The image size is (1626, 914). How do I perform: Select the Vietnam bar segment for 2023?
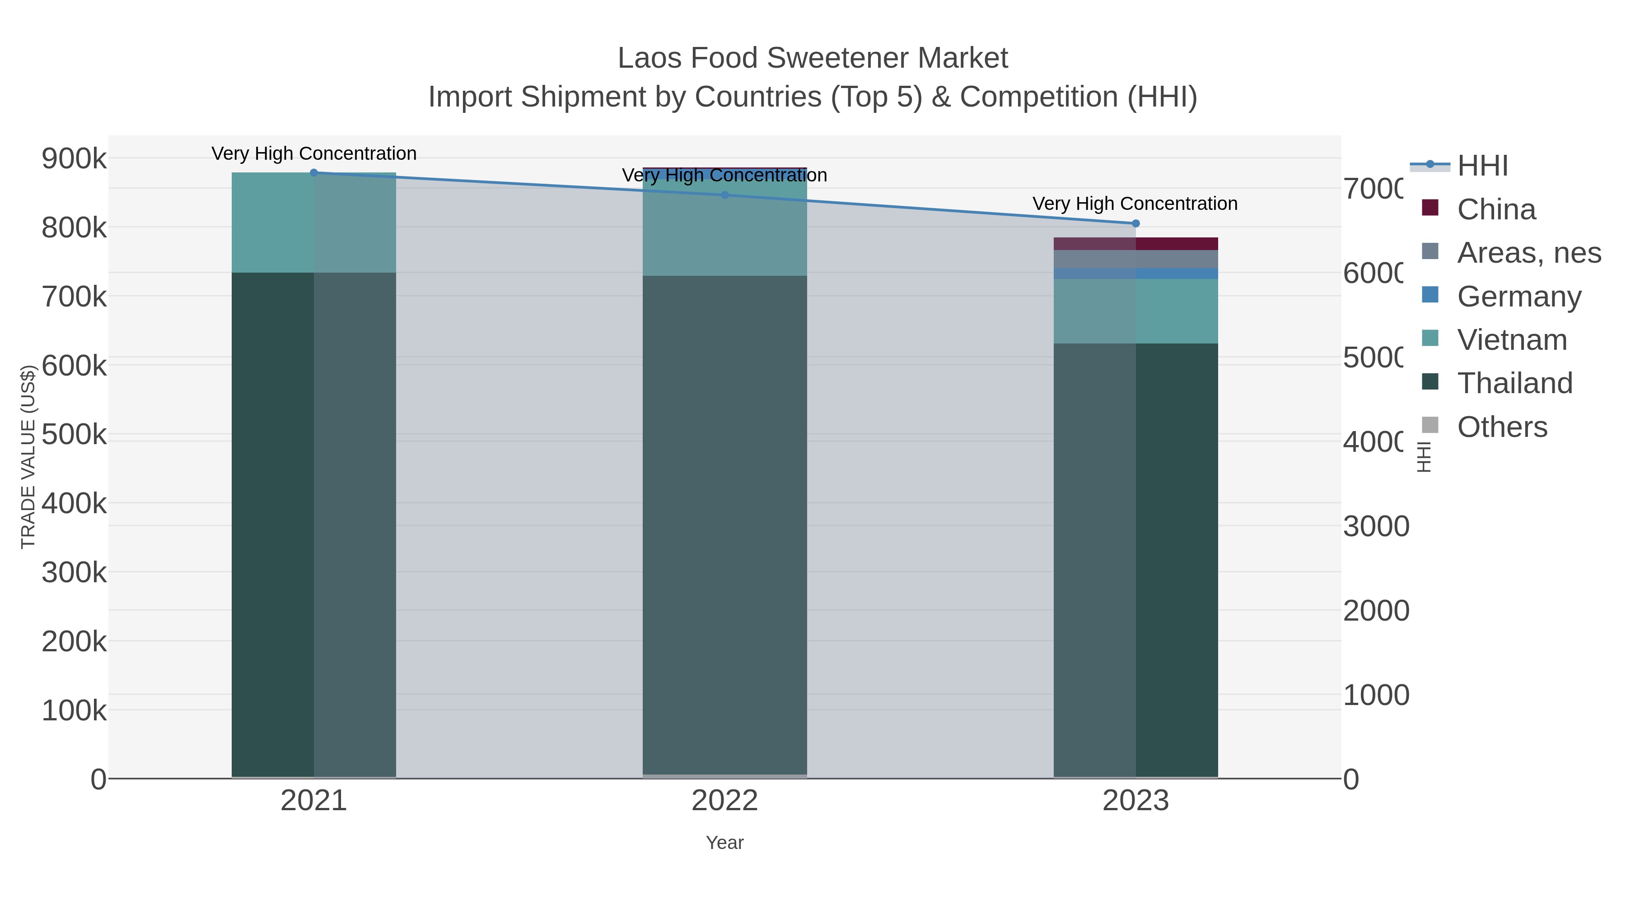pos(1135,311)
